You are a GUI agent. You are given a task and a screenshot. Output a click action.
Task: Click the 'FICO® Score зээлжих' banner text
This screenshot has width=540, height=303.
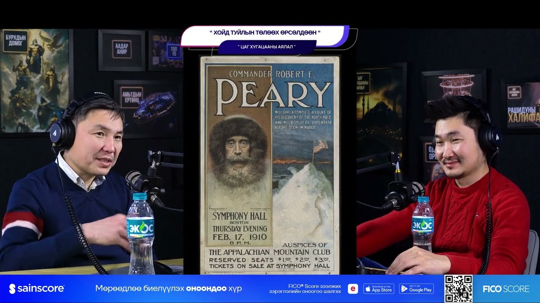pos(314,286)
